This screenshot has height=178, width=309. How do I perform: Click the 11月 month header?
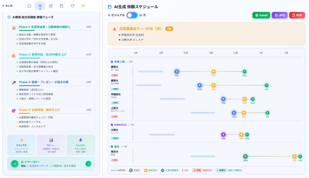tap(211, 53)
